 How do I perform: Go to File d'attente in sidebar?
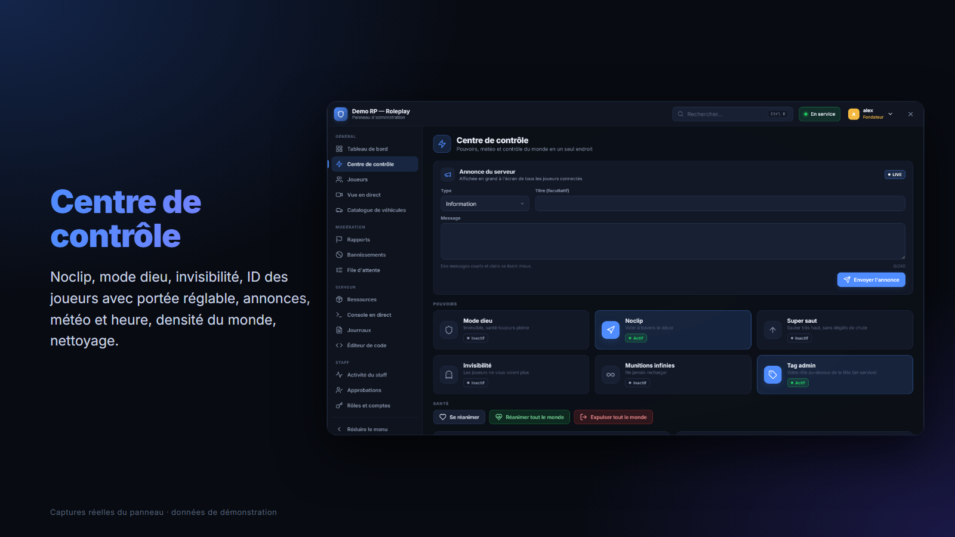coord(375,270)
